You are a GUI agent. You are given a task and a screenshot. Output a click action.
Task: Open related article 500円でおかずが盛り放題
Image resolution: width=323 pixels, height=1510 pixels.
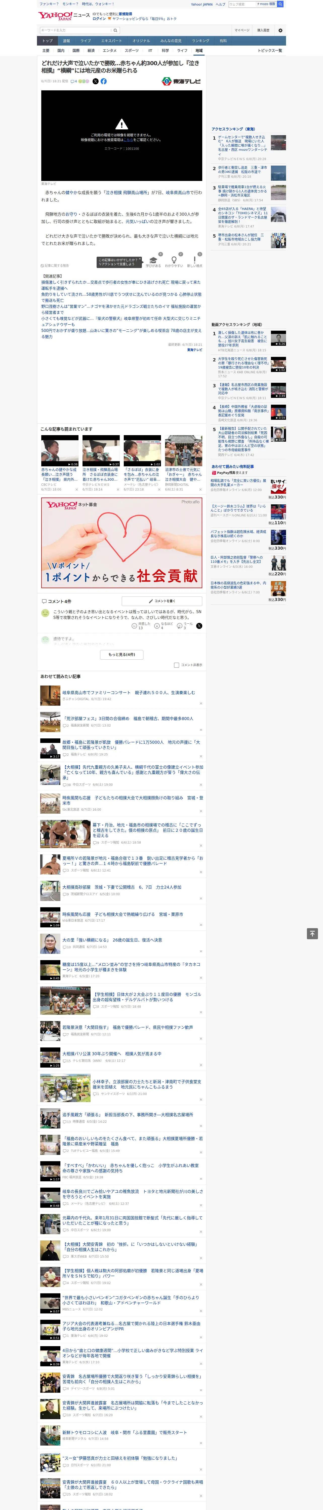[121, 333]
